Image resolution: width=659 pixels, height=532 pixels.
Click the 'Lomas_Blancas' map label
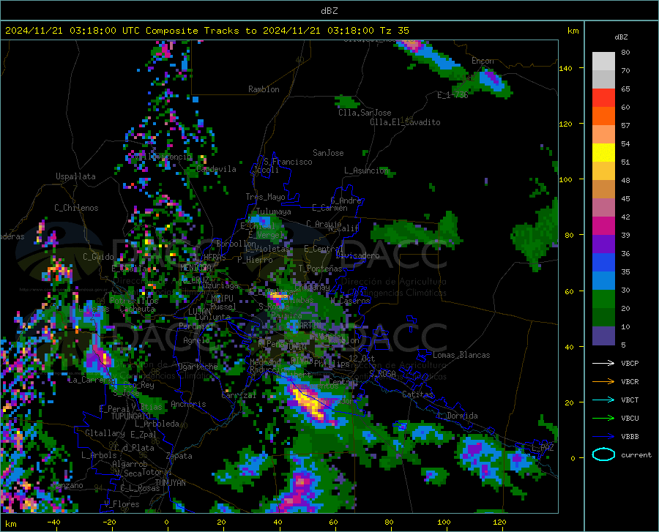(461, 355)
